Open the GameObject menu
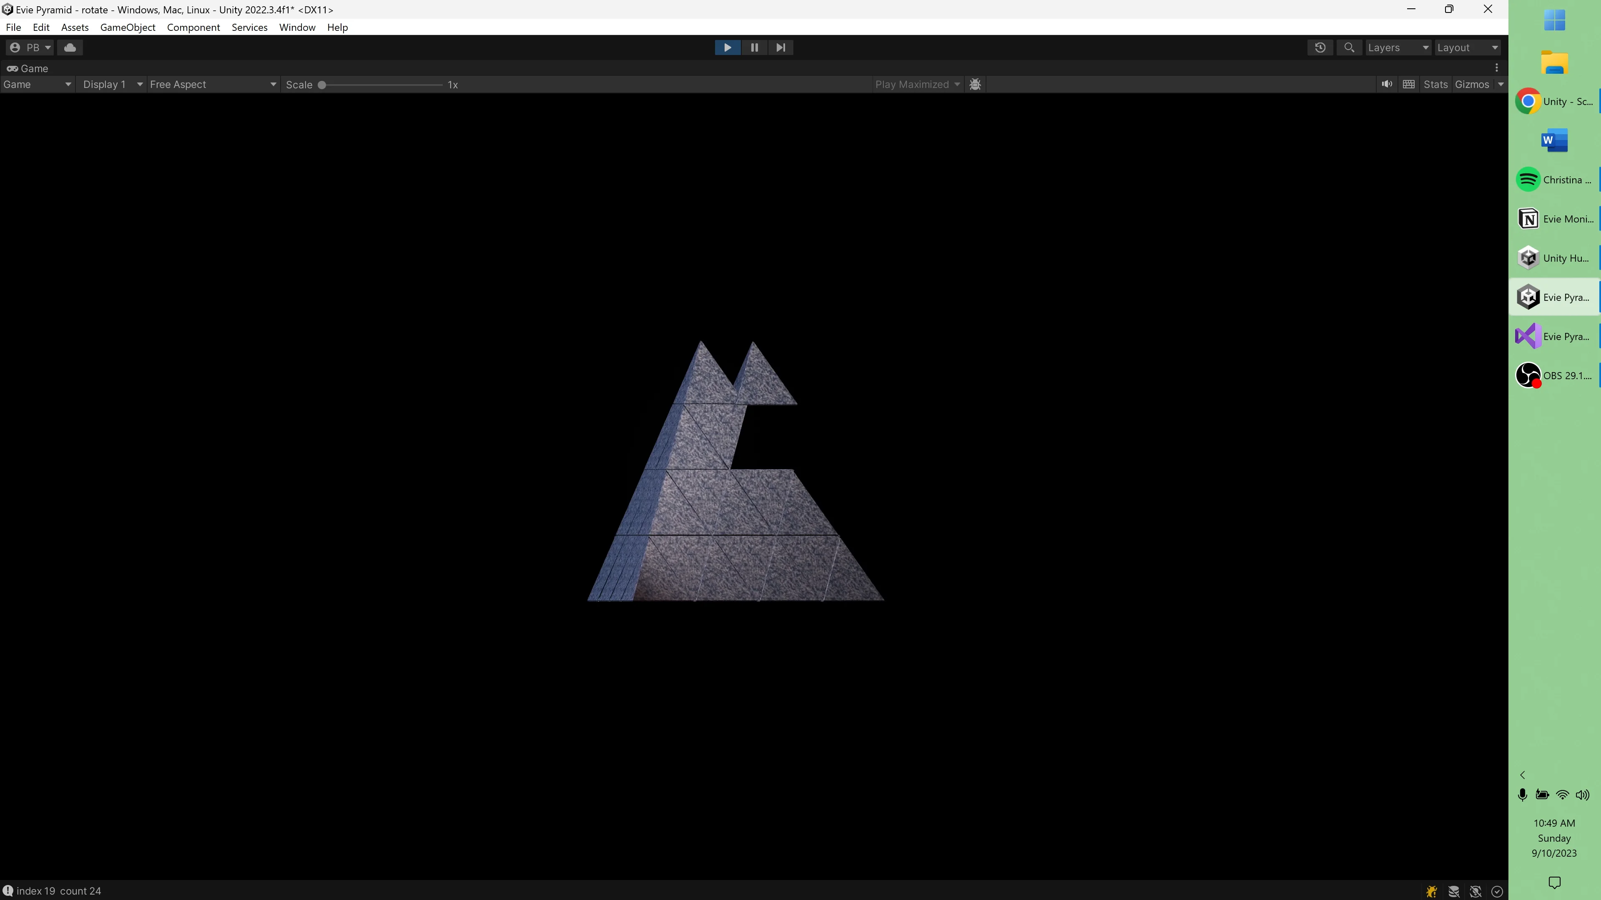 pyautogui.click(x=128, y=27)
